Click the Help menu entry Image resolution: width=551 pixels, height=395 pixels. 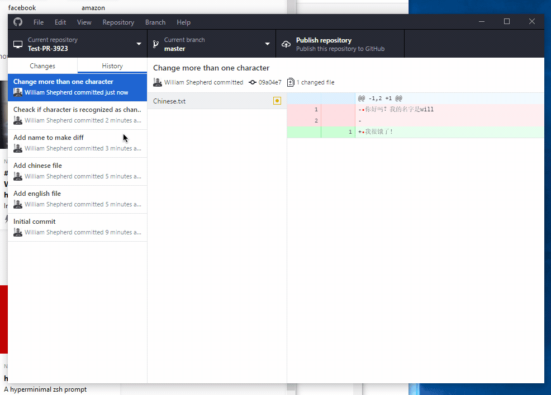point(183,22)
